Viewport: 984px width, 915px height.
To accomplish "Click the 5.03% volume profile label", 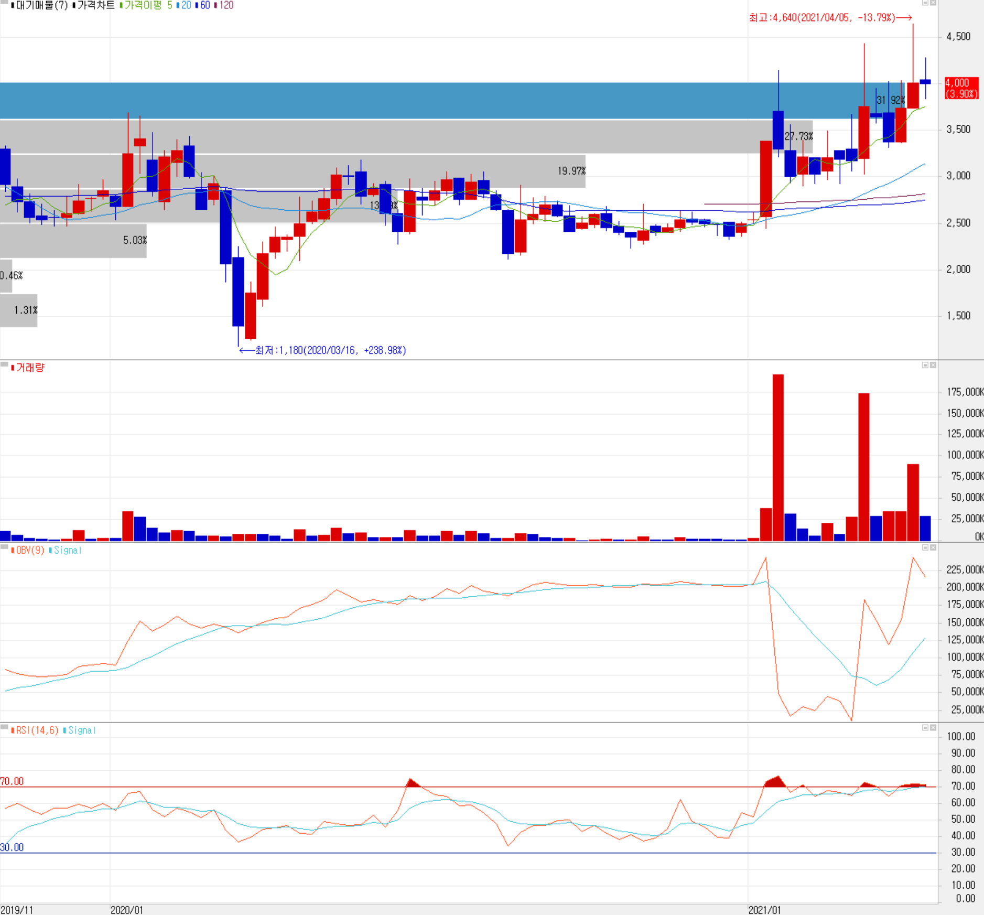I will click(135, 240).
